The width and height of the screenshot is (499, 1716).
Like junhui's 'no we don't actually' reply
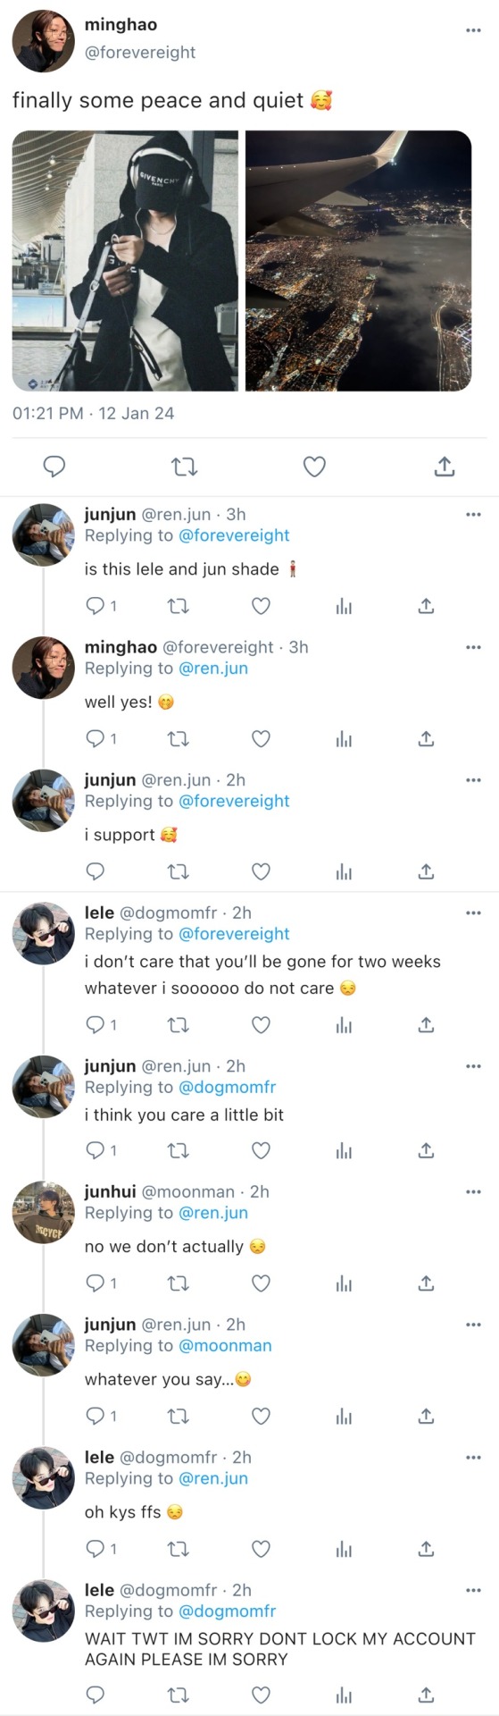tap(261, 1283)
